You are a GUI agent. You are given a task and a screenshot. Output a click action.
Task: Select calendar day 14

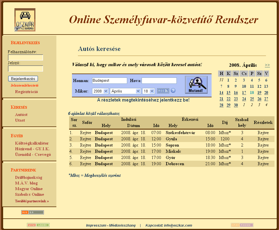(x=221, y=93)
